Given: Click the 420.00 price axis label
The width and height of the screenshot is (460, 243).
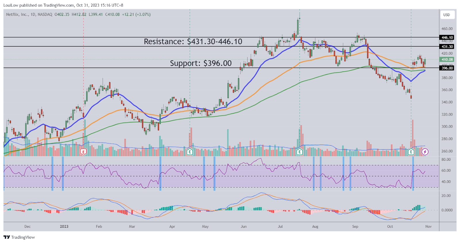Looking at the screenshot, I should 447,53.
